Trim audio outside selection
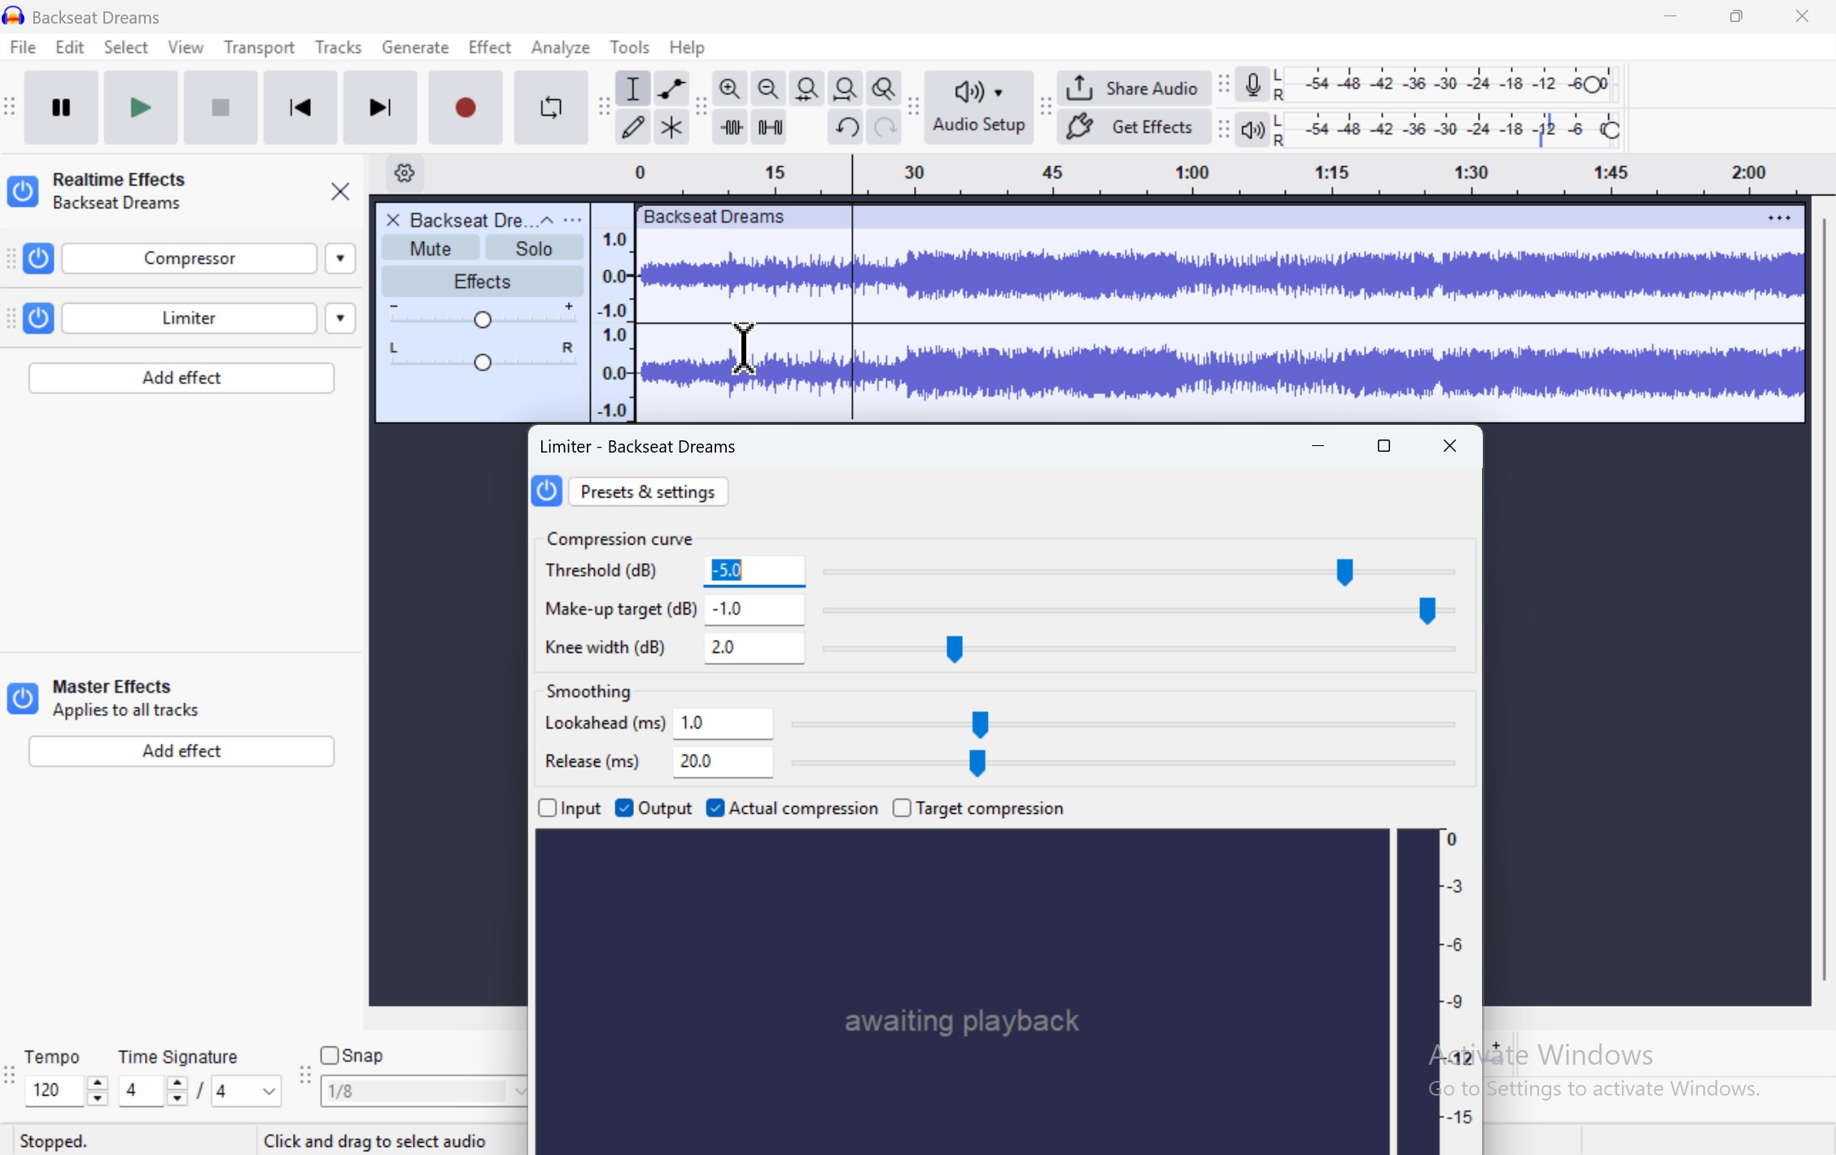Viewport: 1836px width, 1155px height. pyautogui.click(x=730, y=127)
